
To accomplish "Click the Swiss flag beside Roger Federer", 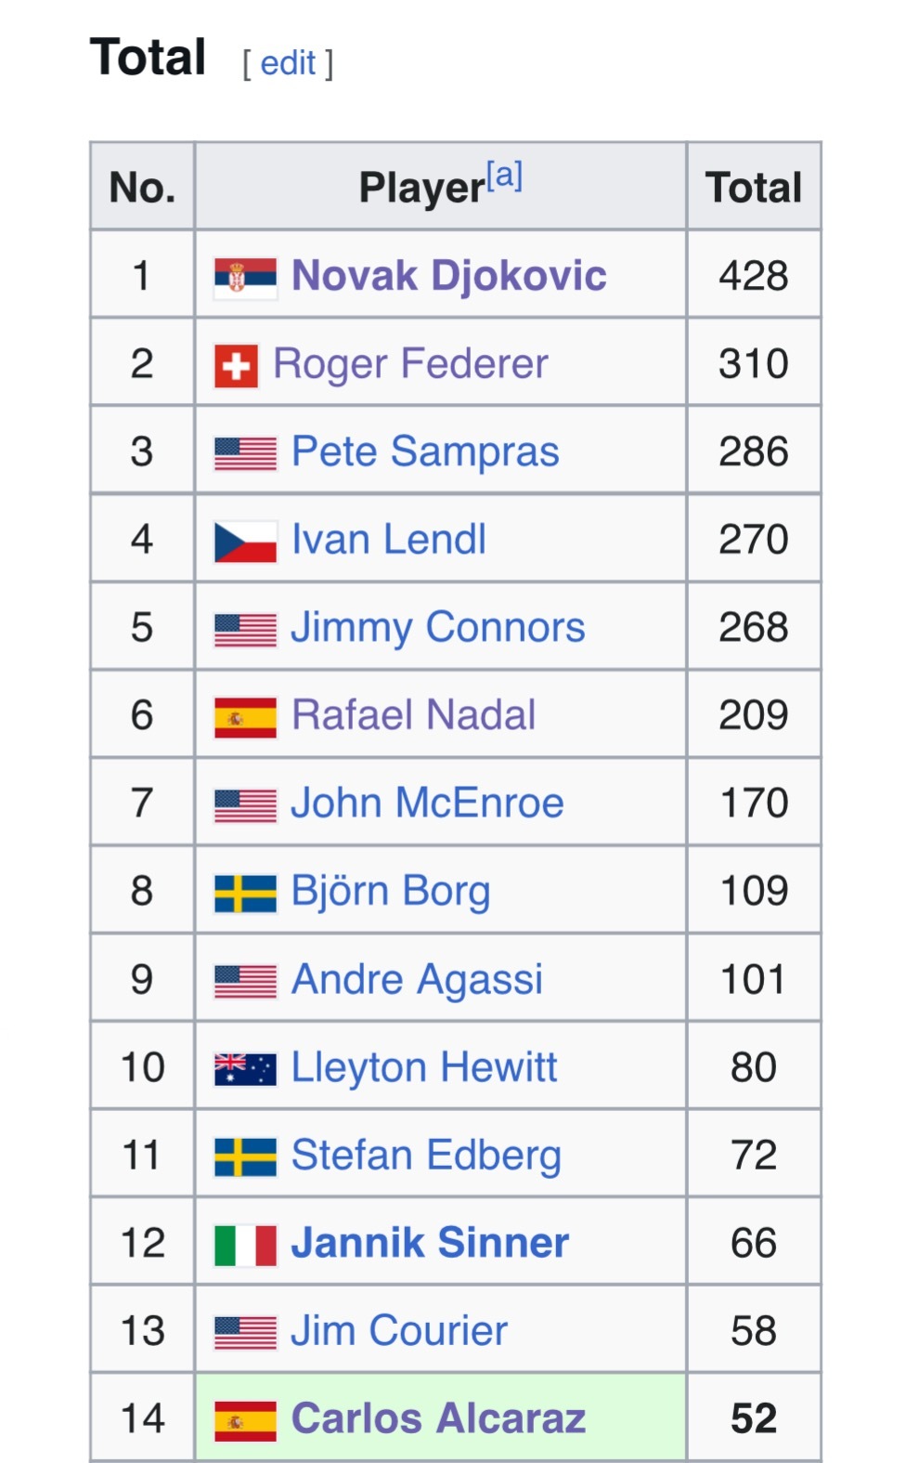I will tap(236, 365).
